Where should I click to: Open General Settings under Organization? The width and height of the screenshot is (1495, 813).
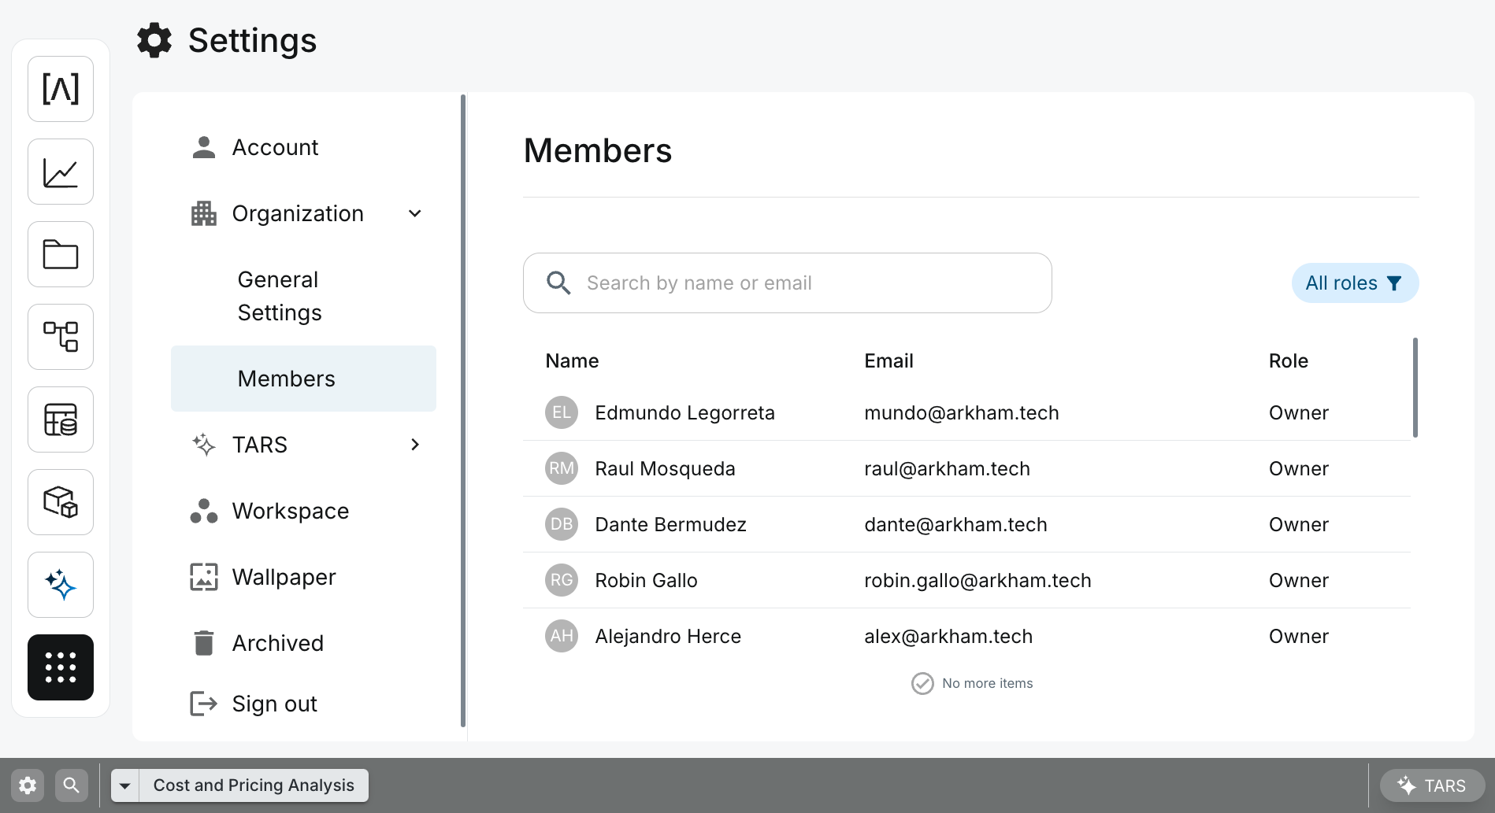pos(303,296)
